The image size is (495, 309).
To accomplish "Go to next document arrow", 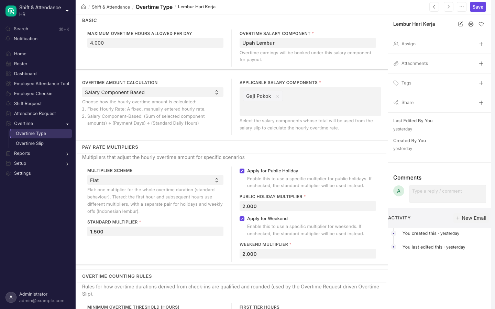I will (449, 7).
